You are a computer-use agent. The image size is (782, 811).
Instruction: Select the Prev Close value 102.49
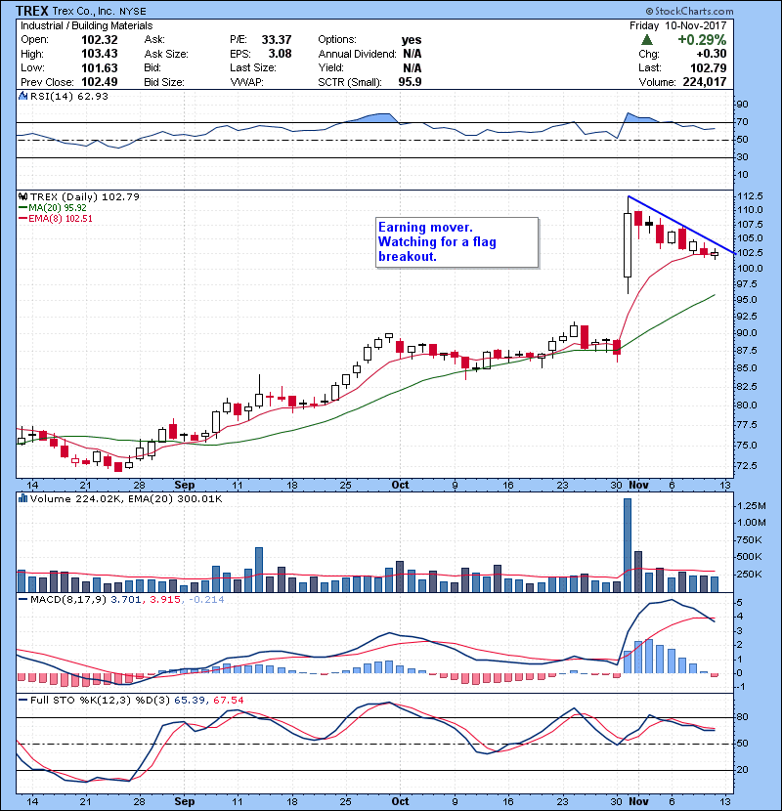click(x=100, y=82)
